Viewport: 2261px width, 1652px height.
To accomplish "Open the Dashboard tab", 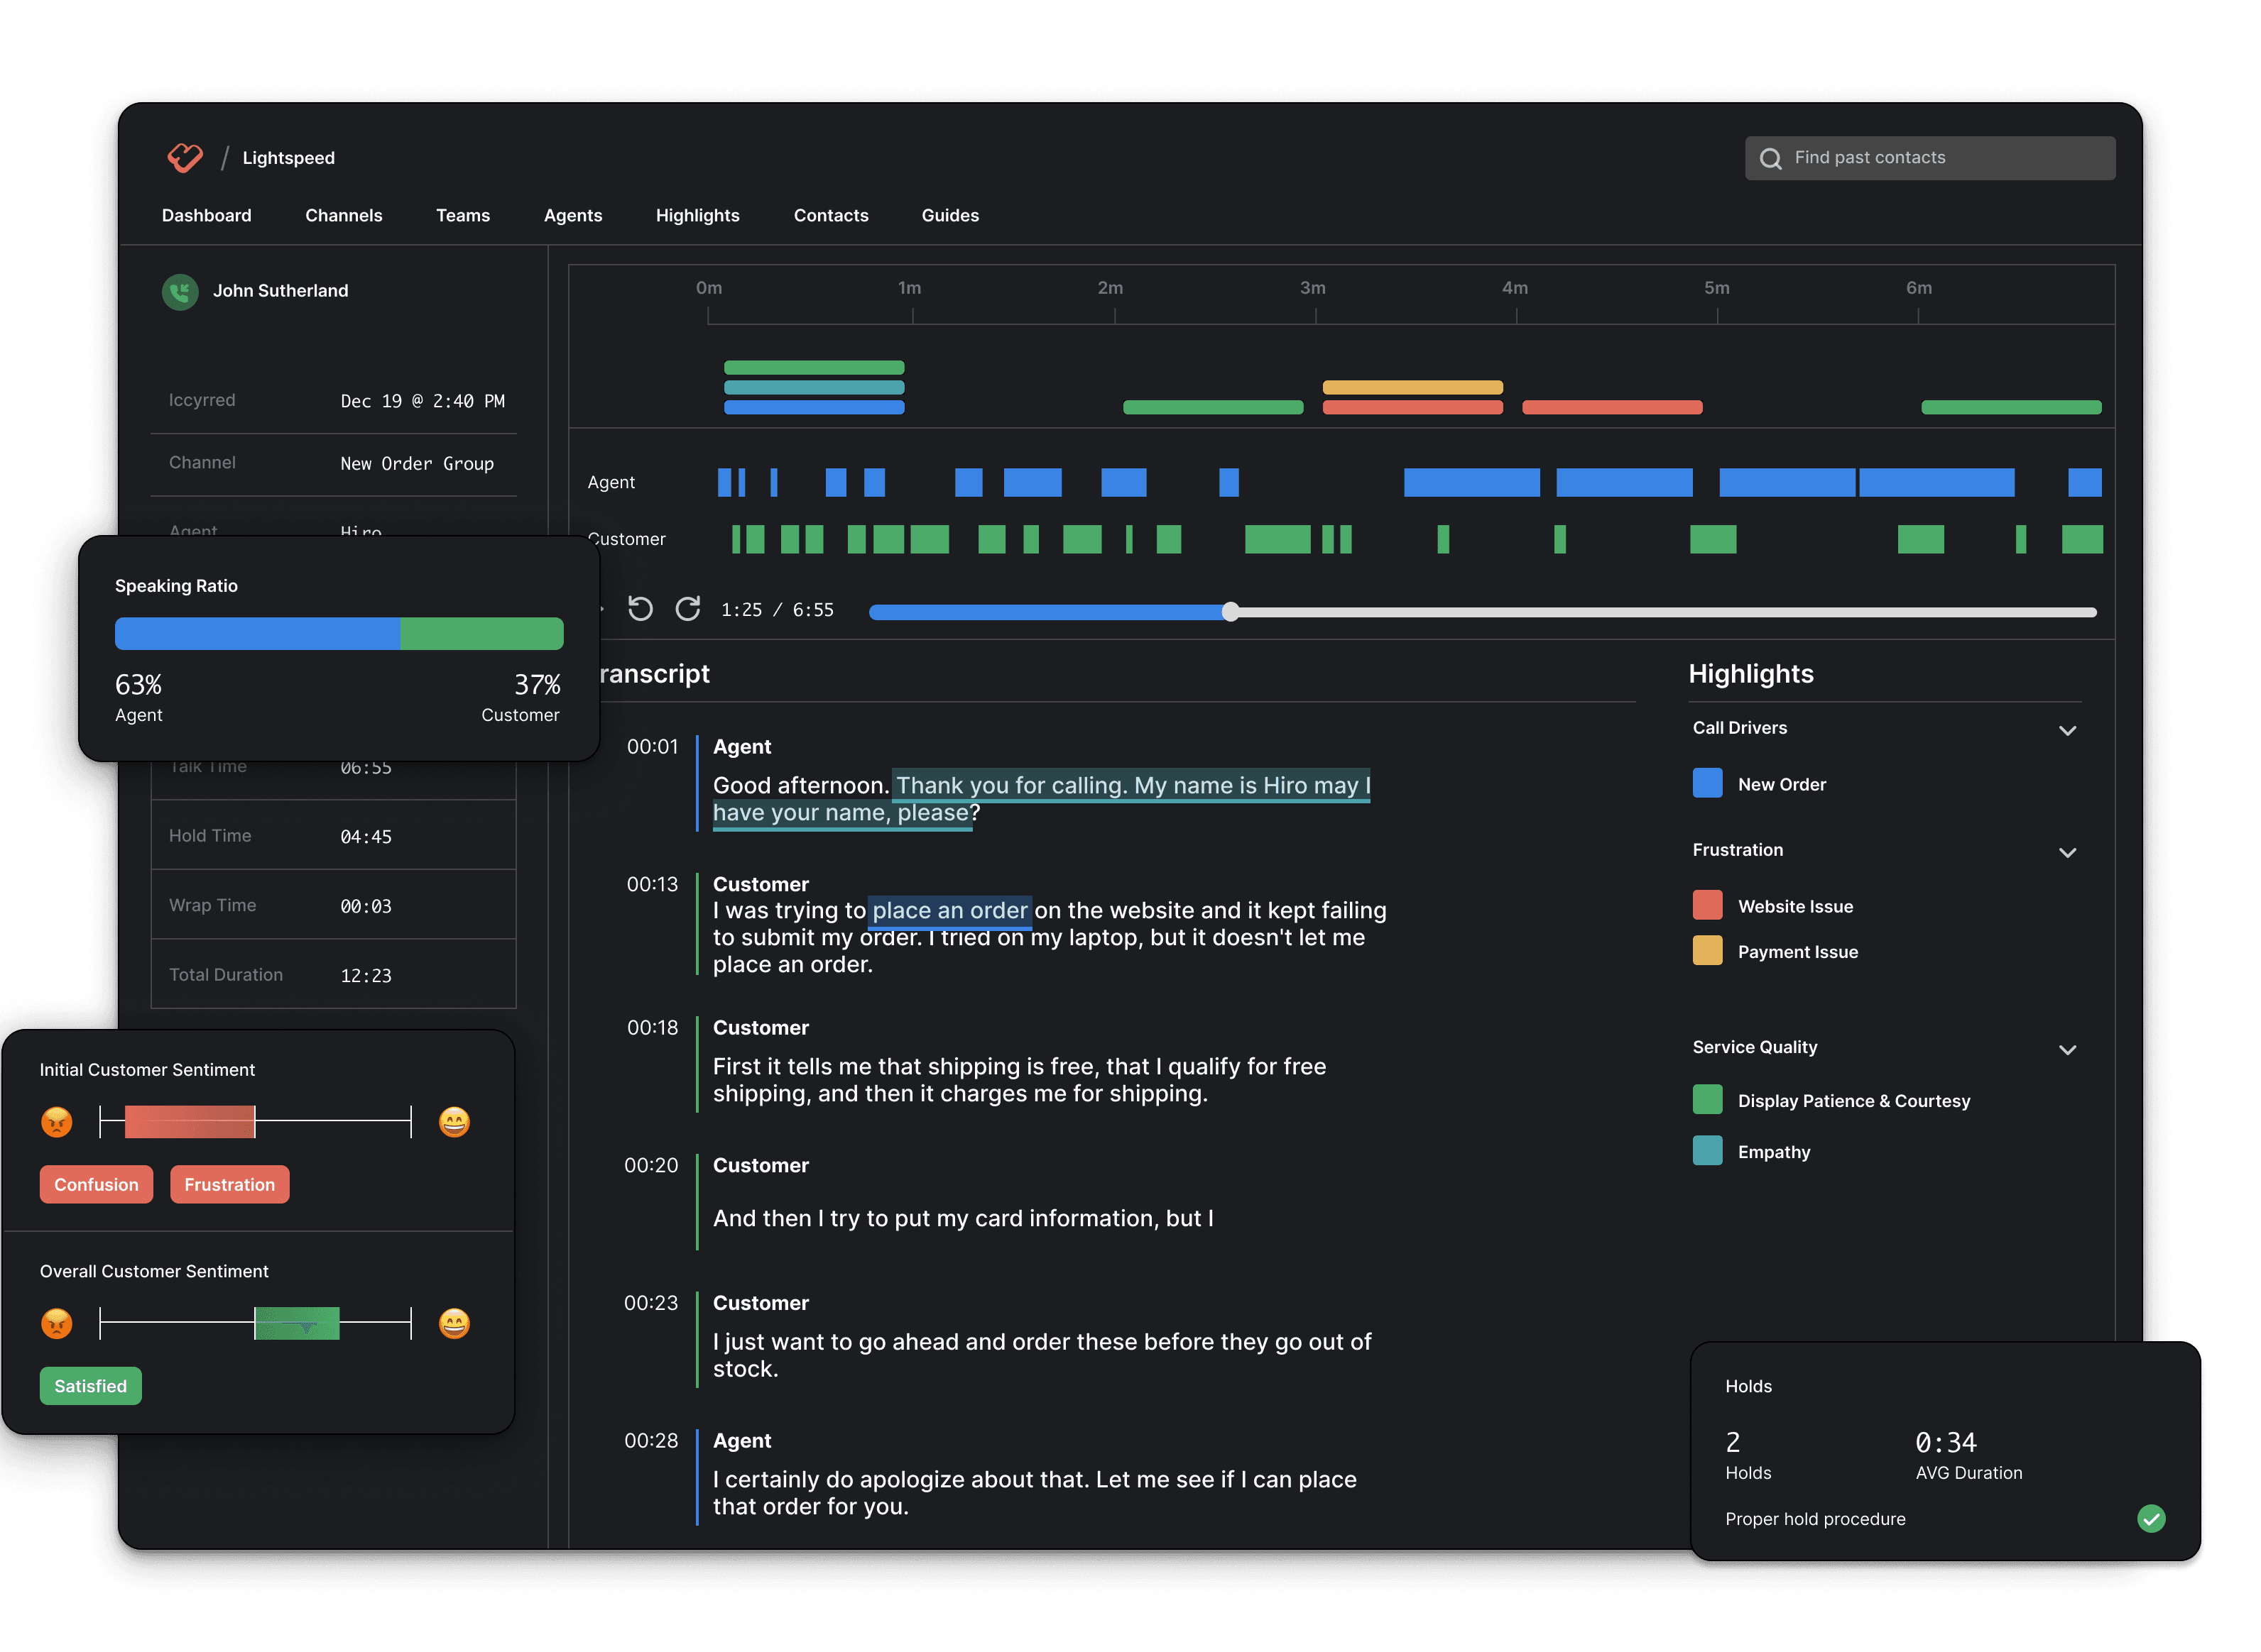I will (x=206, y=215).
